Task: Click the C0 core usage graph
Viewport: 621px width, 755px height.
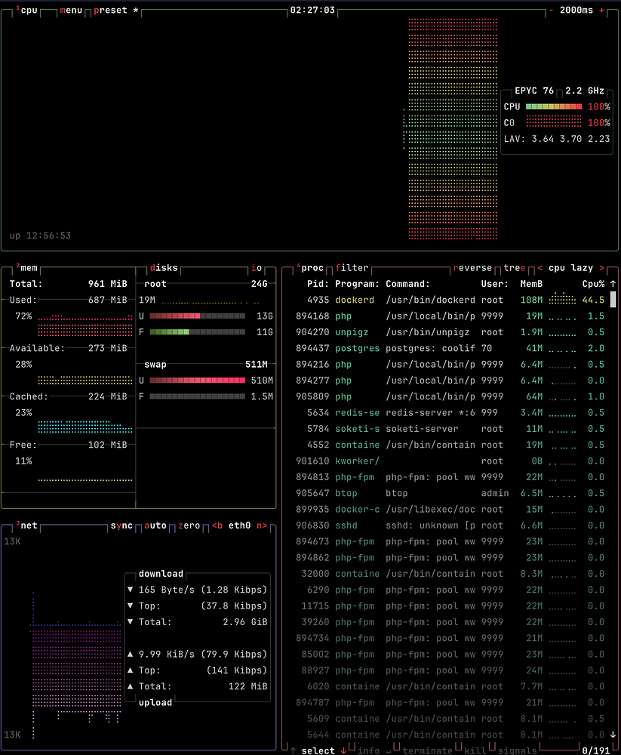Action: (x=554, y=122)
